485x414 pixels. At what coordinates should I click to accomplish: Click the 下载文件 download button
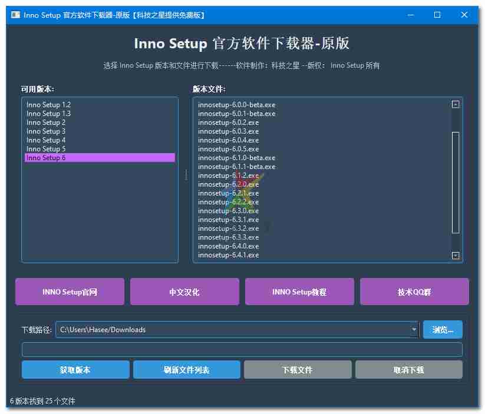click(298, 370)
